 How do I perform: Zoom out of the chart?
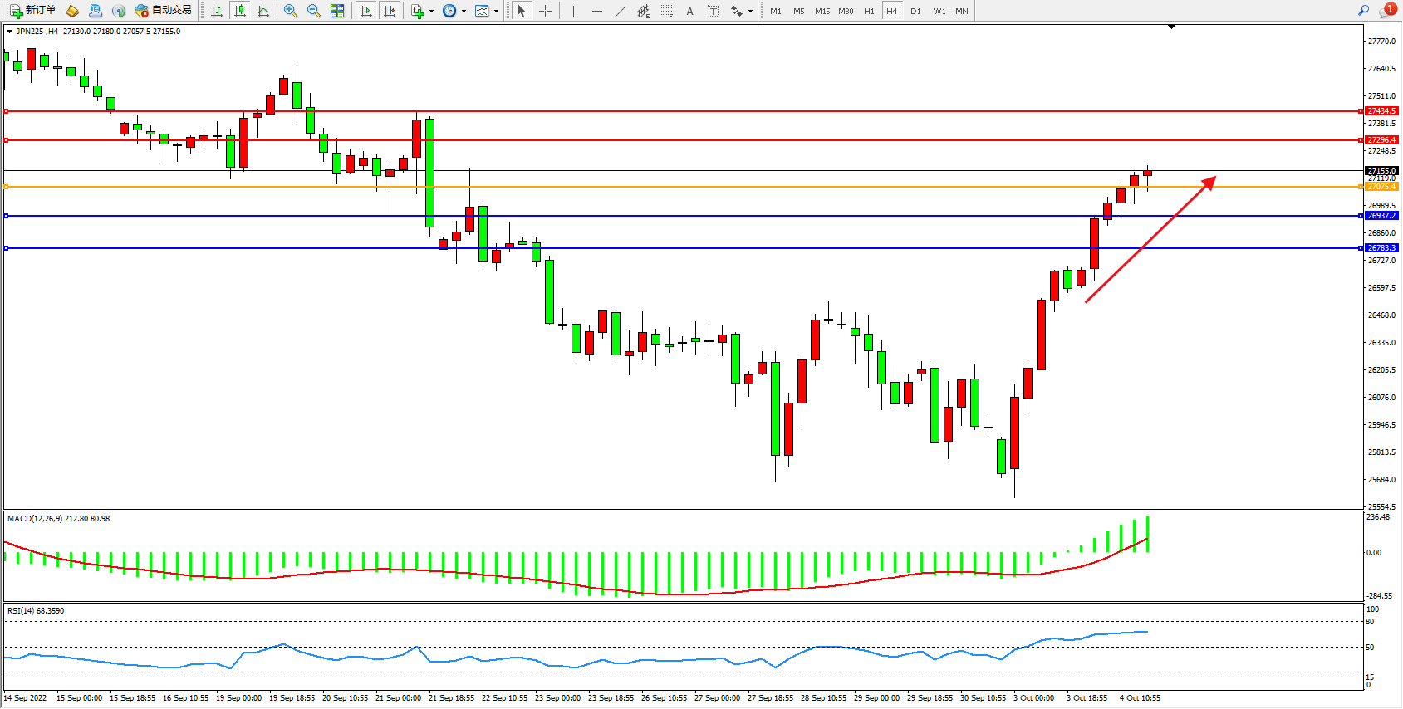313,11
